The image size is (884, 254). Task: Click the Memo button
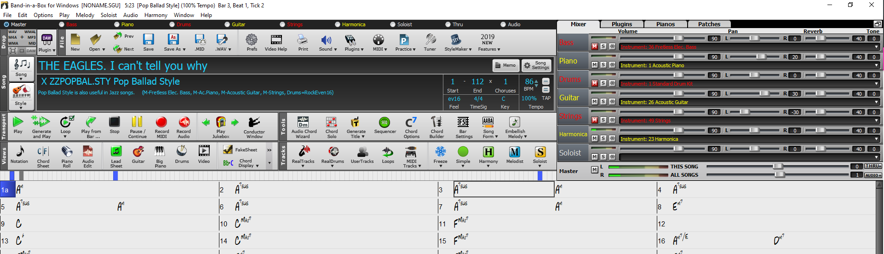(x=506, y=65)
